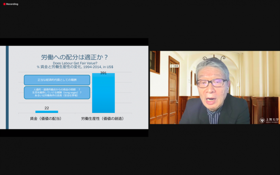Click the 上智大学 university name text
This screenshot has width=280, height=175.
click(271, 120)
